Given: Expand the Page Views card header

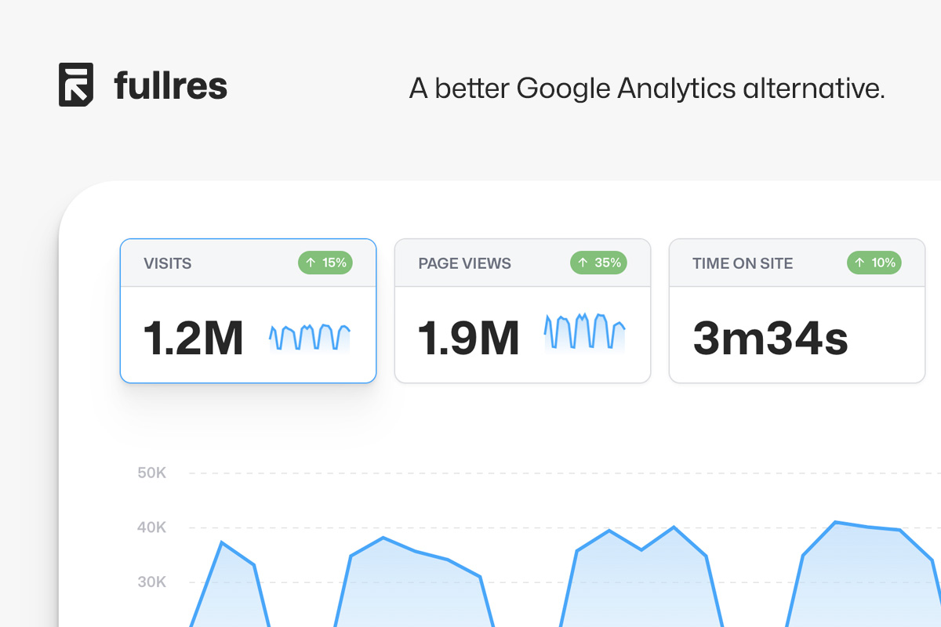Looking at the screenshot, I should 522,263.
